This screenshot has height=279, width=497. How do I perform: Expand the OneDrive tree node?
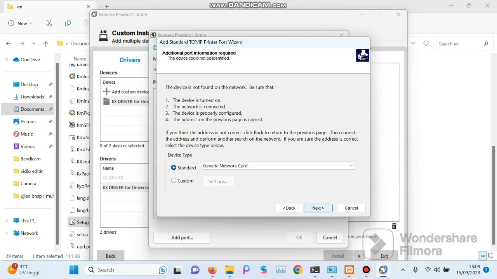pos(6,60)
